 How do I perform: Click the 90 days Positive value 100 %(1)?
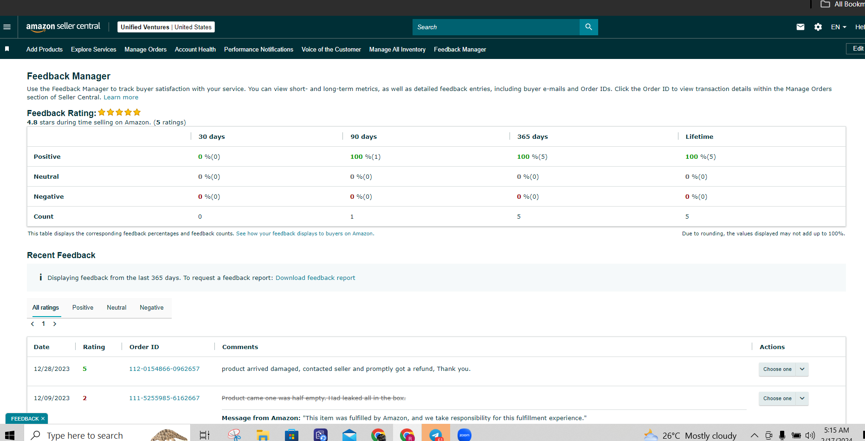365,157
